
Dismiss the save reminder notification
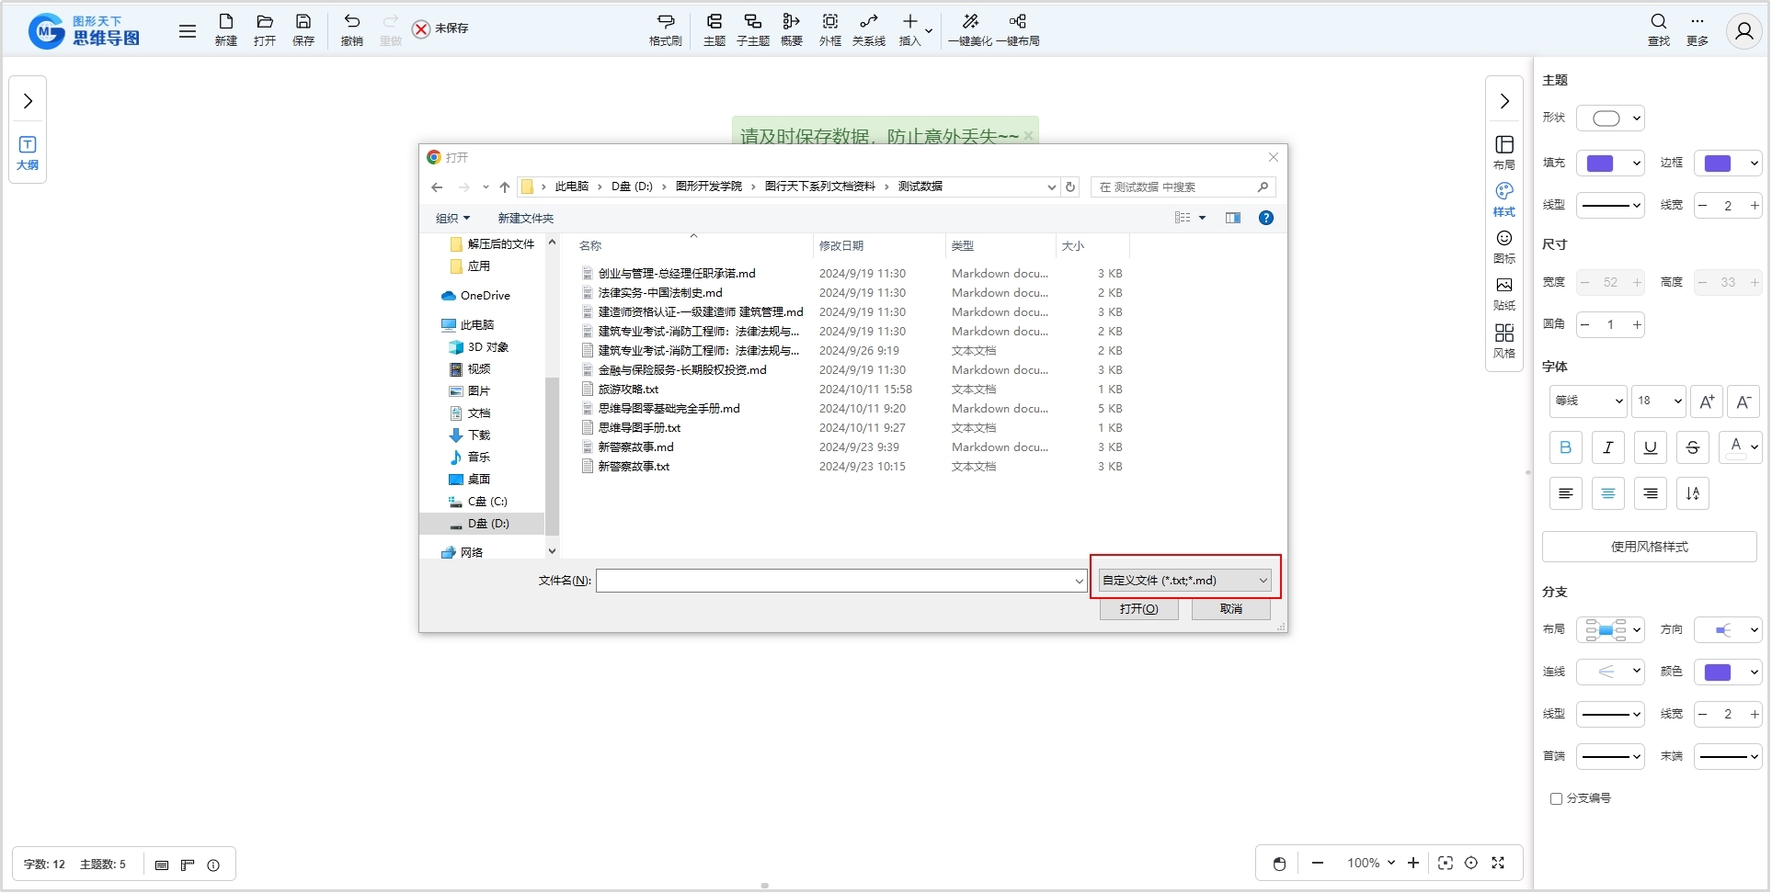click(1029, 136)
